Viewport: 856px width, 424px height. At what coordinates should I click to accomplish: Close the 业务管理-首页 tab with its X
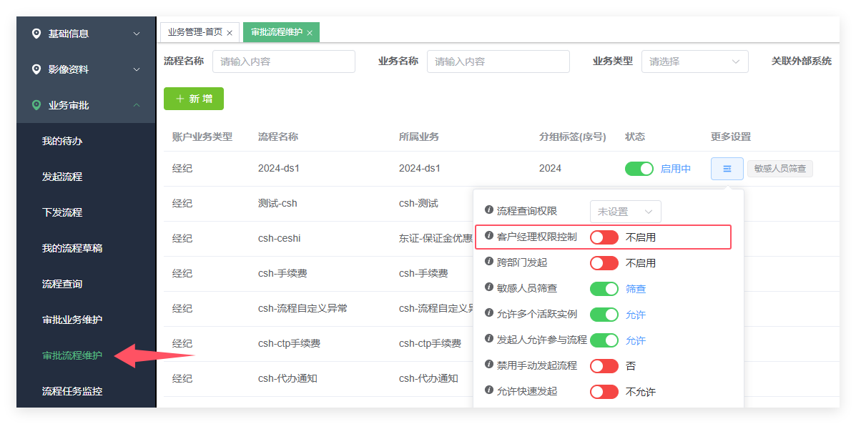230,33
